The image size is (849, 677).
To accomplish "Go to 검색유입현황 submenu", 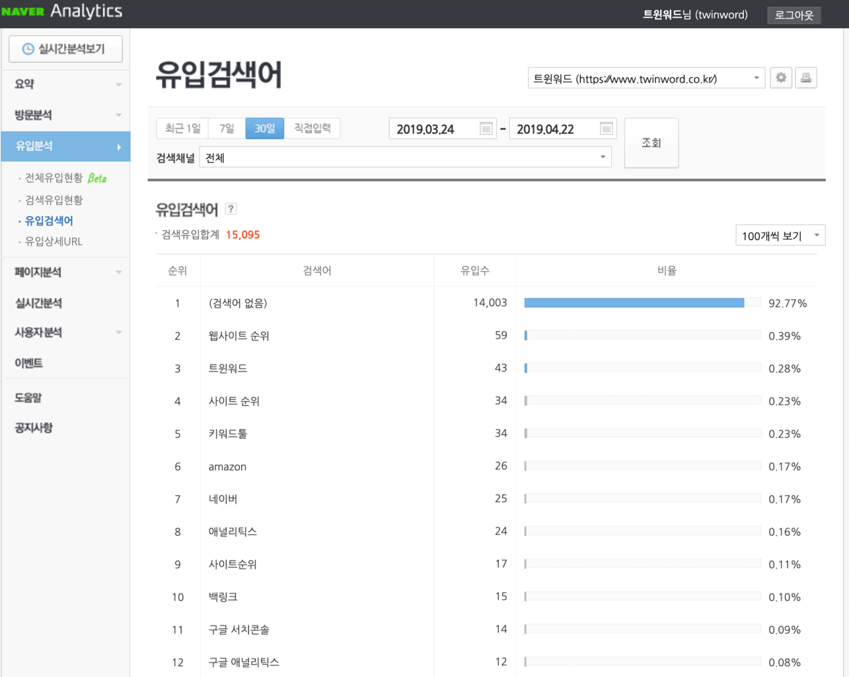I will (54, 200).
